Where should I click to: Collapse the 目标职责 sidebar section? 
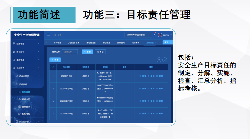pos(27,68)
